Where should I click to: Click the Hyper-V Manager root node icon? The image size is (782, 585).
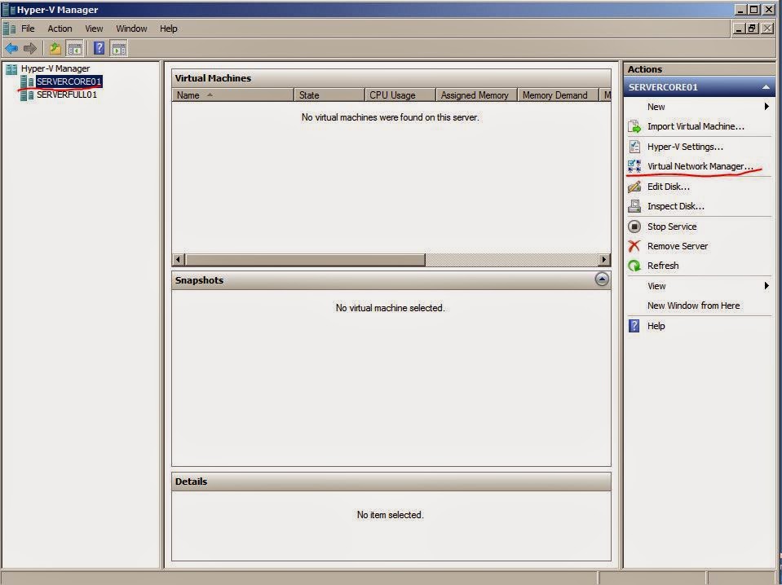[11, 68]
